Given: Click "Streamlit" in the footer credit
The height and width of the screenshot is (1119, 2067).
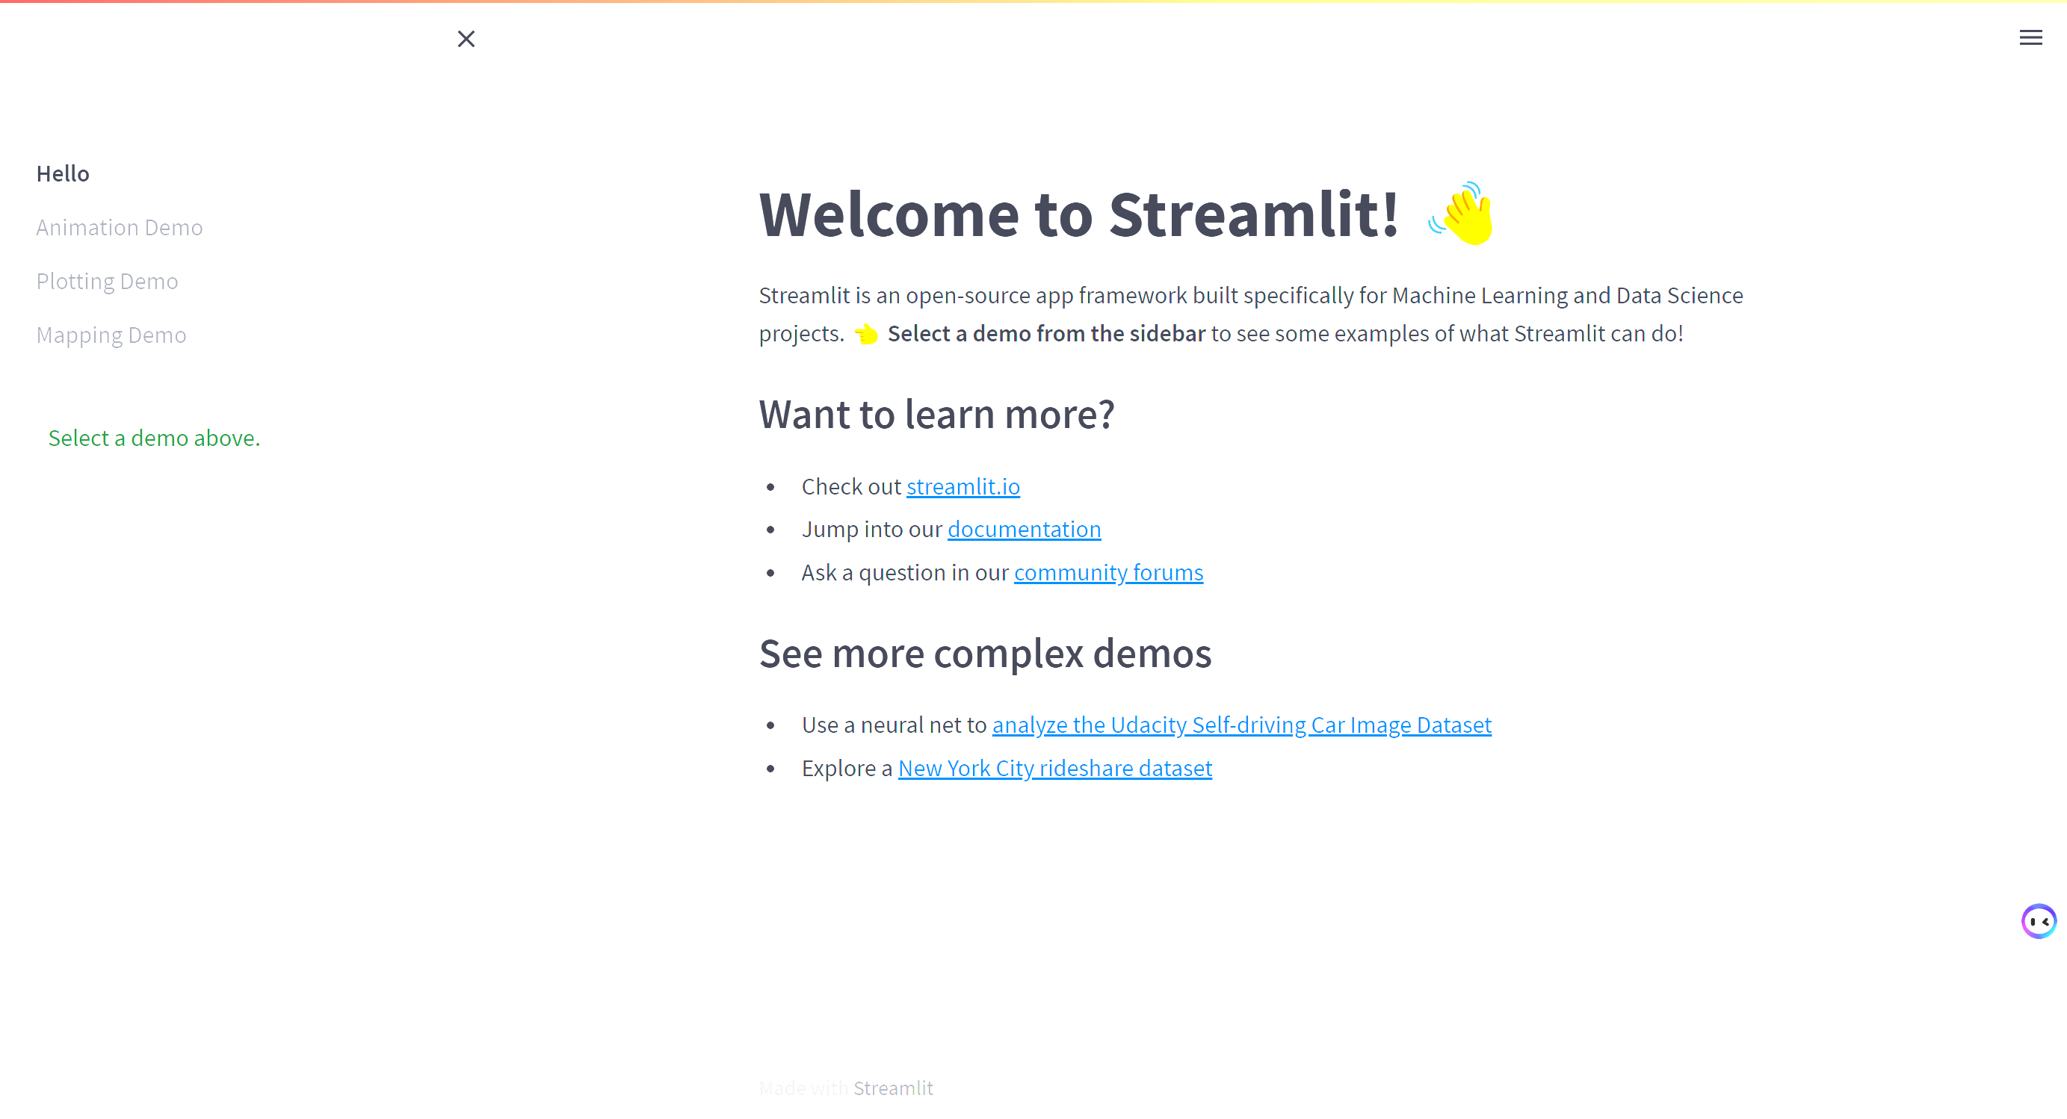Looking at the screenshot, I should click(x=894, y=1088).
